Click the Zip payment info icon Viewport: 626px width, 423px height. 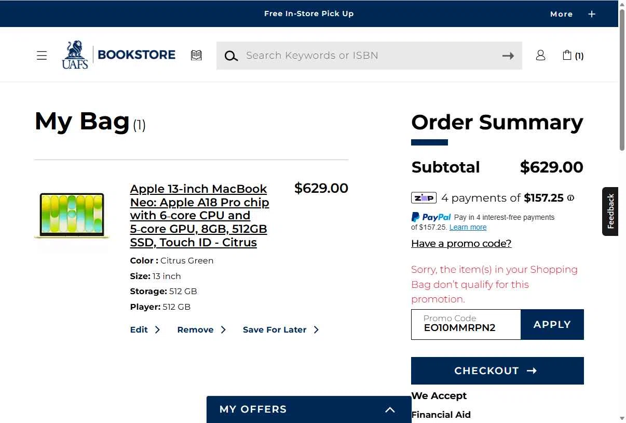click(x=570, y=198)
